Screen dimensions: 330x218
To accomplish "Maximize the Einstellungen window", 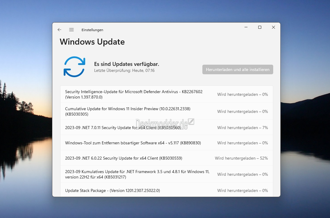I will coord(260,27).
